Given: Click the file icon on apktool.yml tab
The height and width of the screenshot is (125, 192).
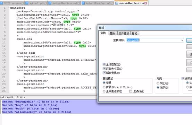Looking at the screenshot, I should [x=27, y=3].
